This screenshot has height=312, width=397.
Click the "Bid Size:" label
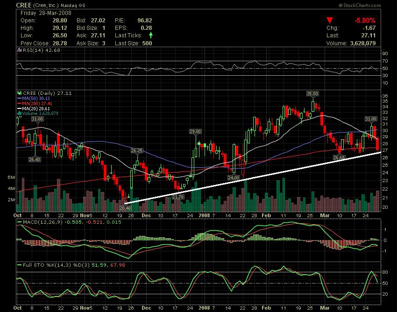click(87, 28)
